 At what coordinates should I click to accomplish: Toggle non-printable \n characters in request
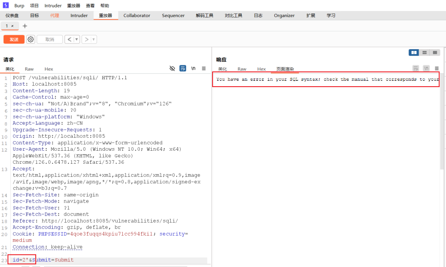[193, 68]
